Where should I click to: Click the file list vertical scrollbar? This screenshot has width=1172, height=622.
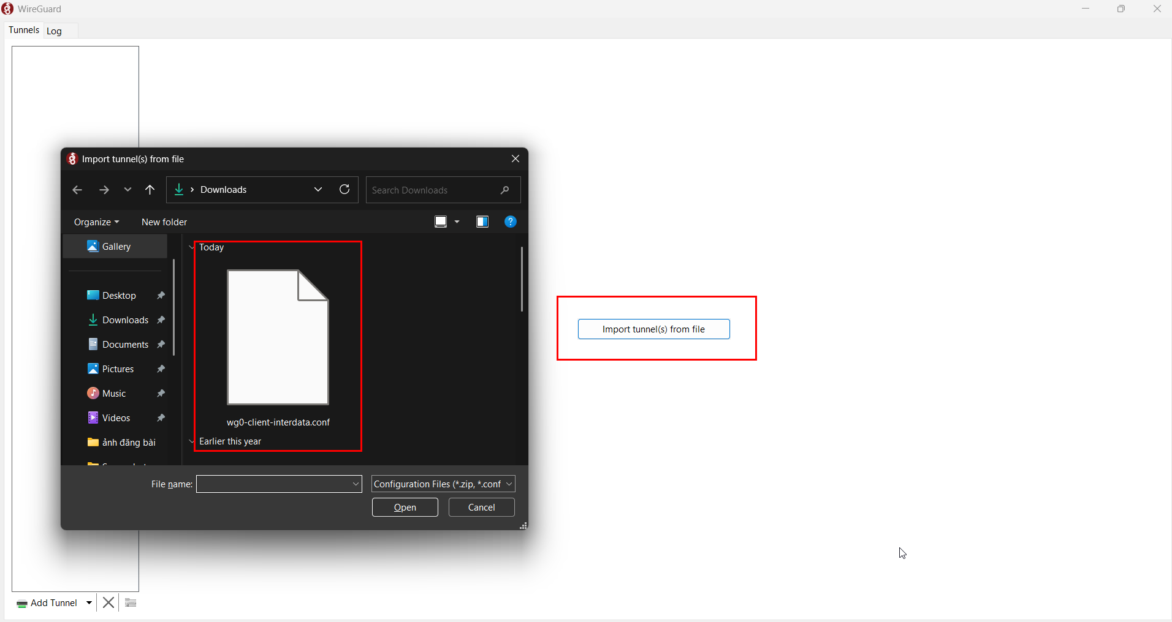click(x=522, y=279)
